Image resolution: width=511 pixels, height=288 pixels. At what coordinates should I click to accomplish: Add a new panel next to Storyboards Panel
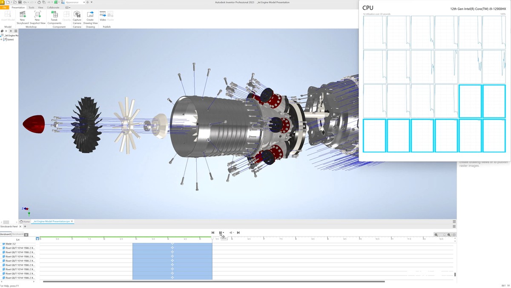pyautogui.click(x=25, y=227)
